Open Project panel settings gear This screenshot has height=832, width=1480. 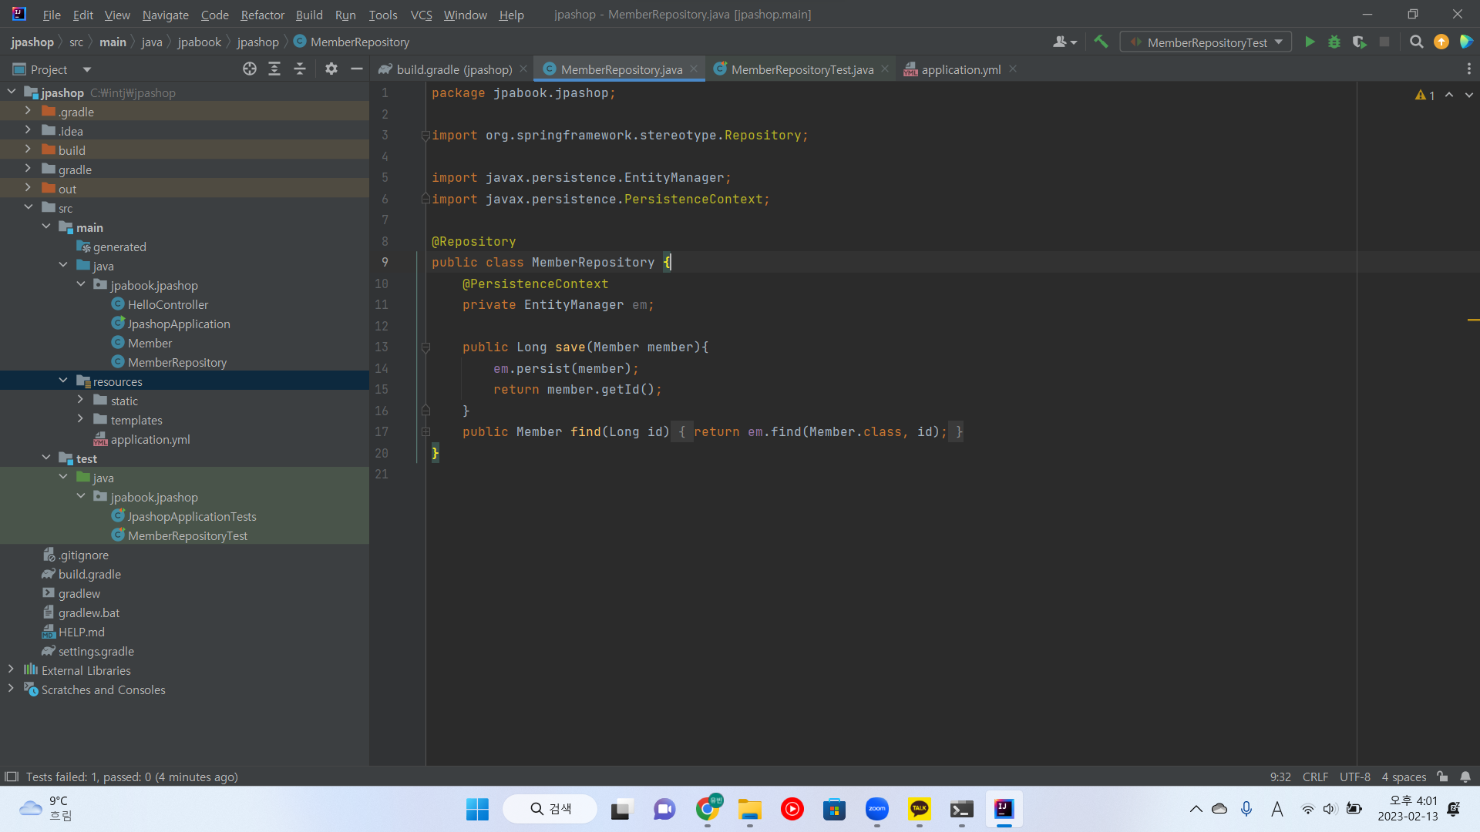coord(331,69)
